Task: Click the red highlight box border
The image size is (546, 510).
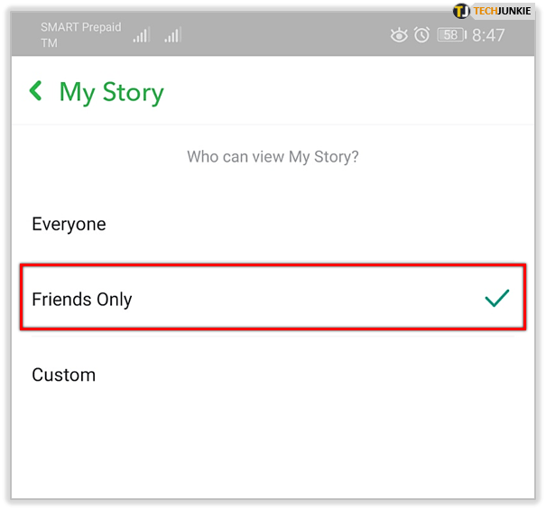Action: (x=273, y=265)
